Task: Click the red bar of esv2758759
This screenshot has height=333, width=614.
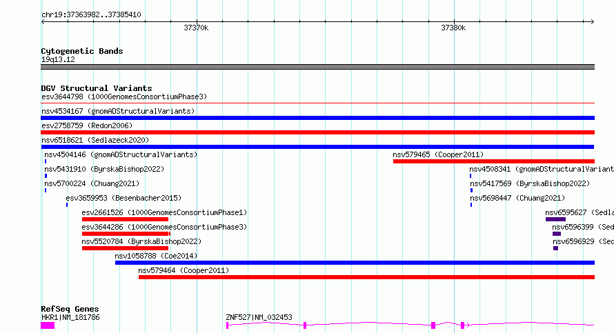Action: click(x=317, y=132)
